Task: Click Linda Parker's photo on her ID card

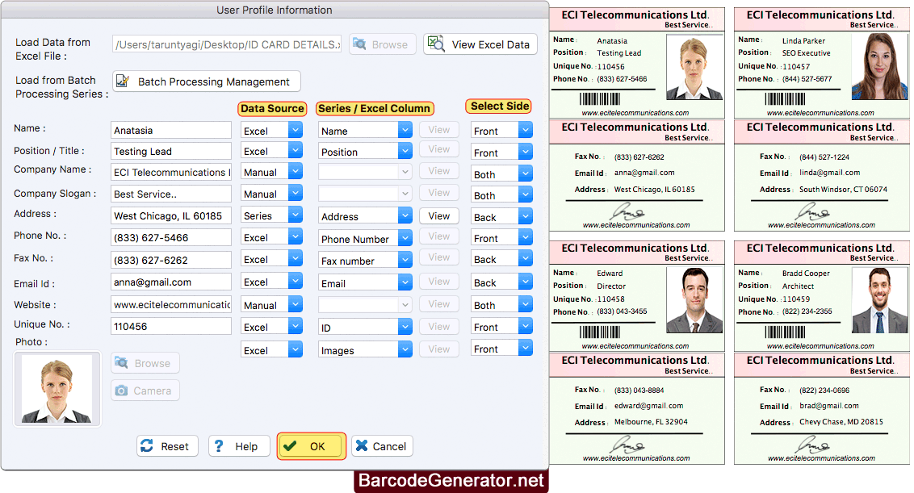Action: [x=879, y=66]
